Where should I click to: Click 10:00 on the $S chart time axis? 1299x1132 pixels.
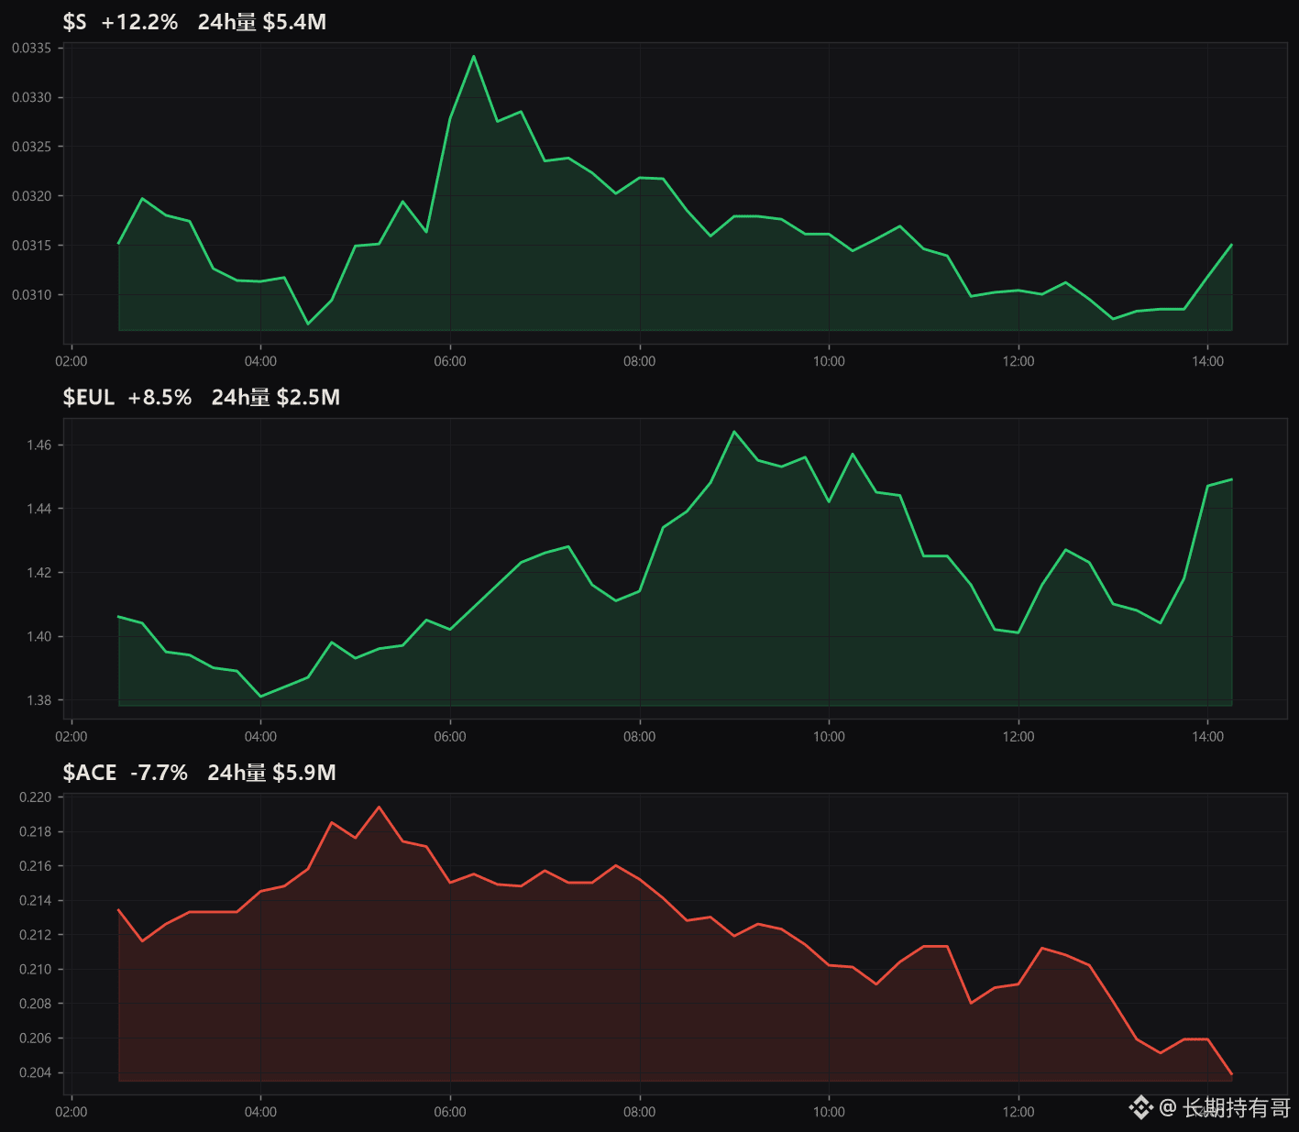829,361
